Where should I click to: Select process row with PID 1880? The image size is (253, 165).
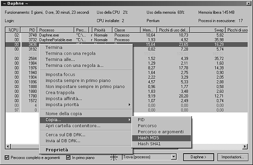point(126,91)
